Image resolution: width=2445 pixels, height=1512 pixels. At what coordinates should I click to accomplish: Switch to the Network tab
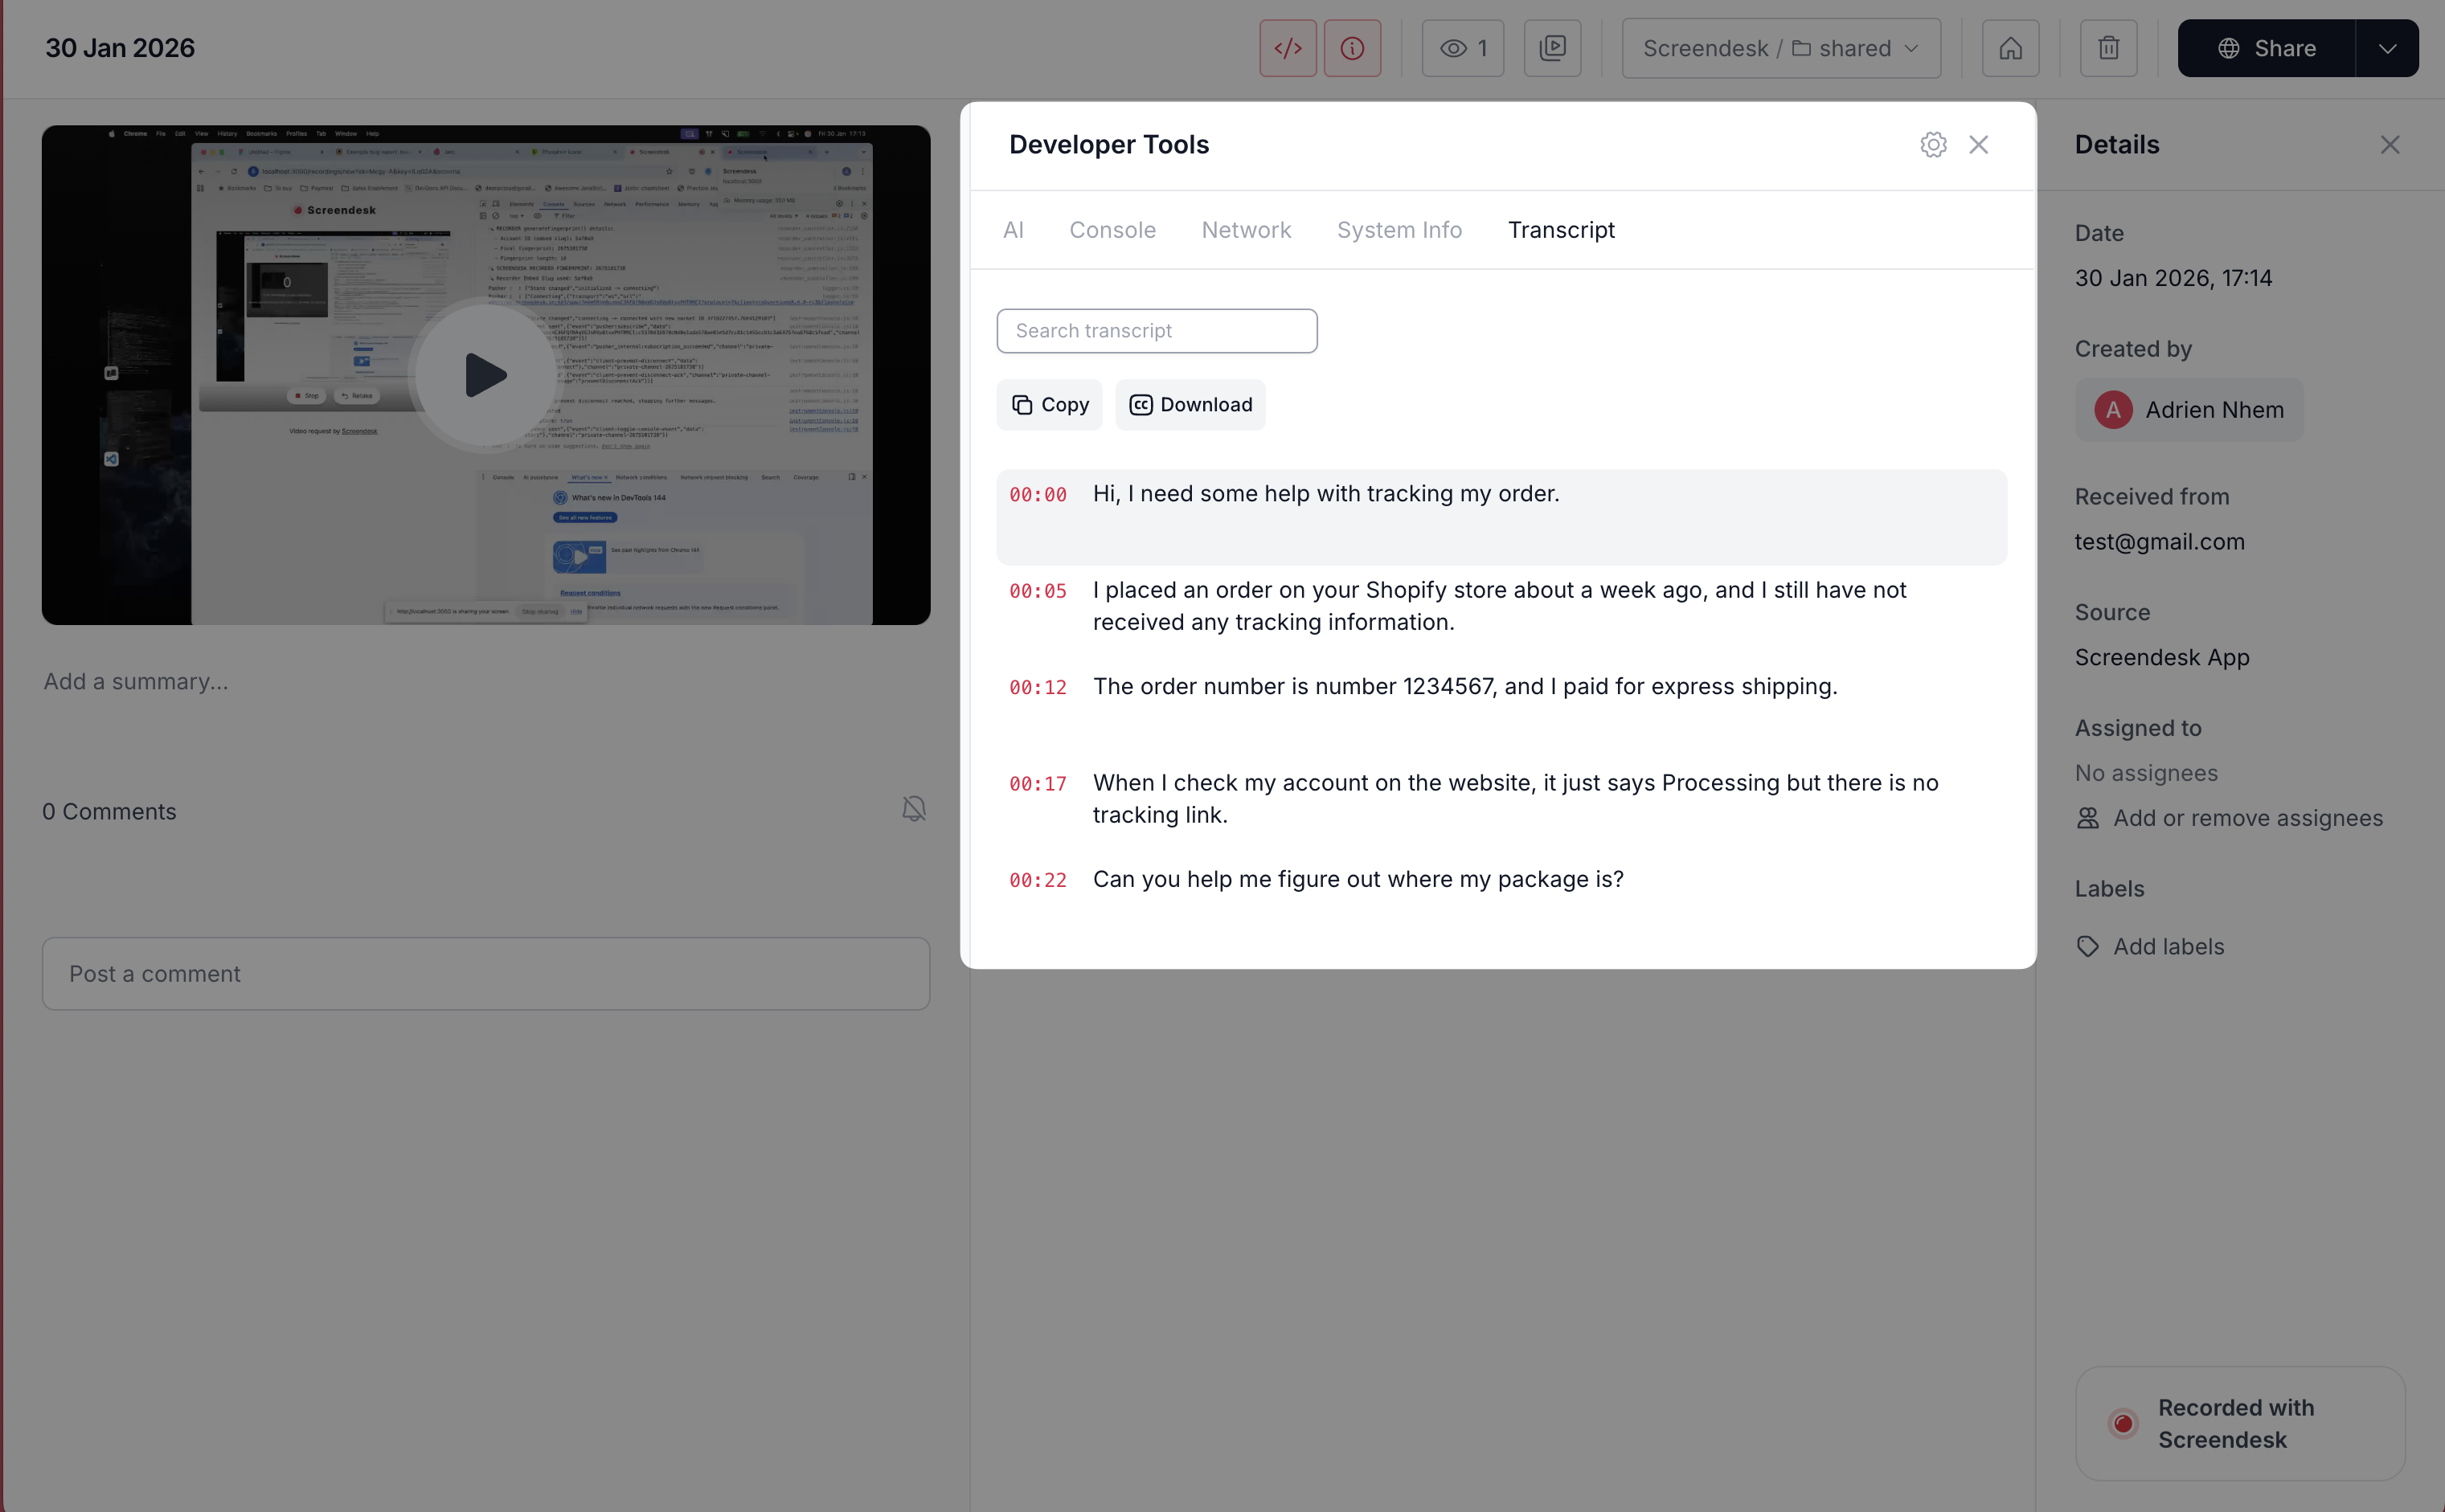coord(1246,230)
